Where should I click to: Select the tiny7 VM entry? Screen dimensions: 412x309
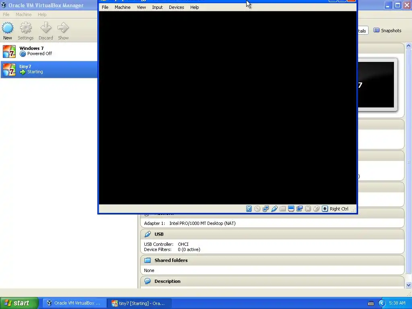(49, 70)
